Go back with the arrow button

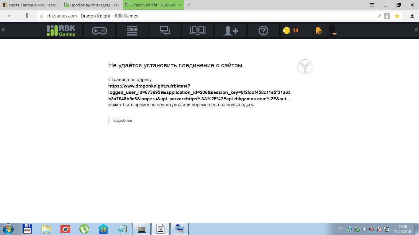(10, 16)
